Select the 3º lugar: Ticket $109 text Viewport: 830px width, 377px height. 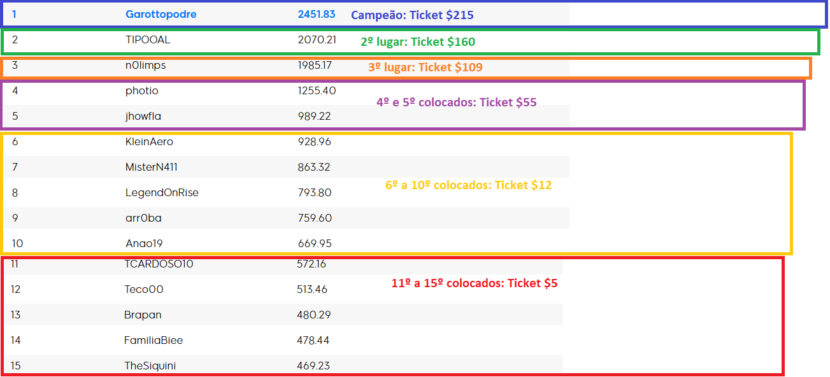426,67
